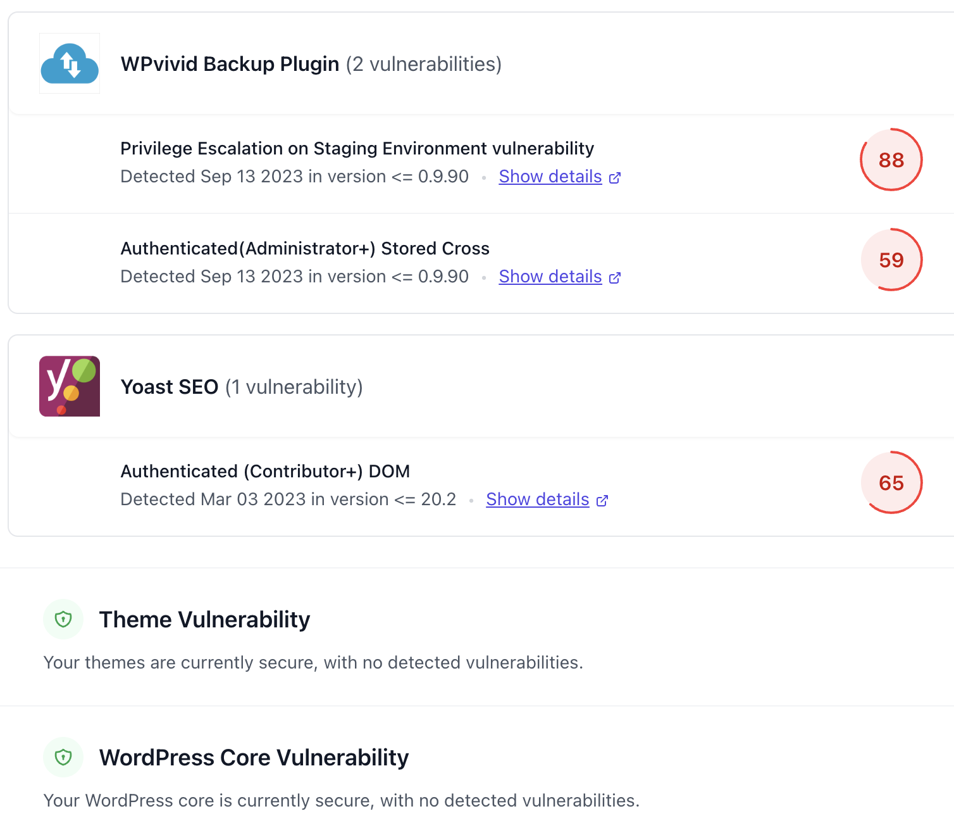Click the WPvivid Backup Plugin title
The image size is (954, 823).
pyautogui.click(x=230, y=64)
